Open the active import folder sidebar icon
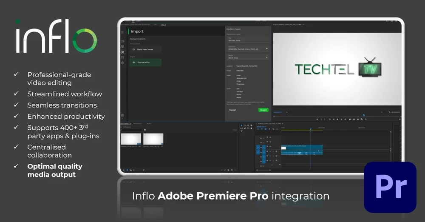Viewport: 425px width, 222px height. pyautogui.click(x=122, y=52)
